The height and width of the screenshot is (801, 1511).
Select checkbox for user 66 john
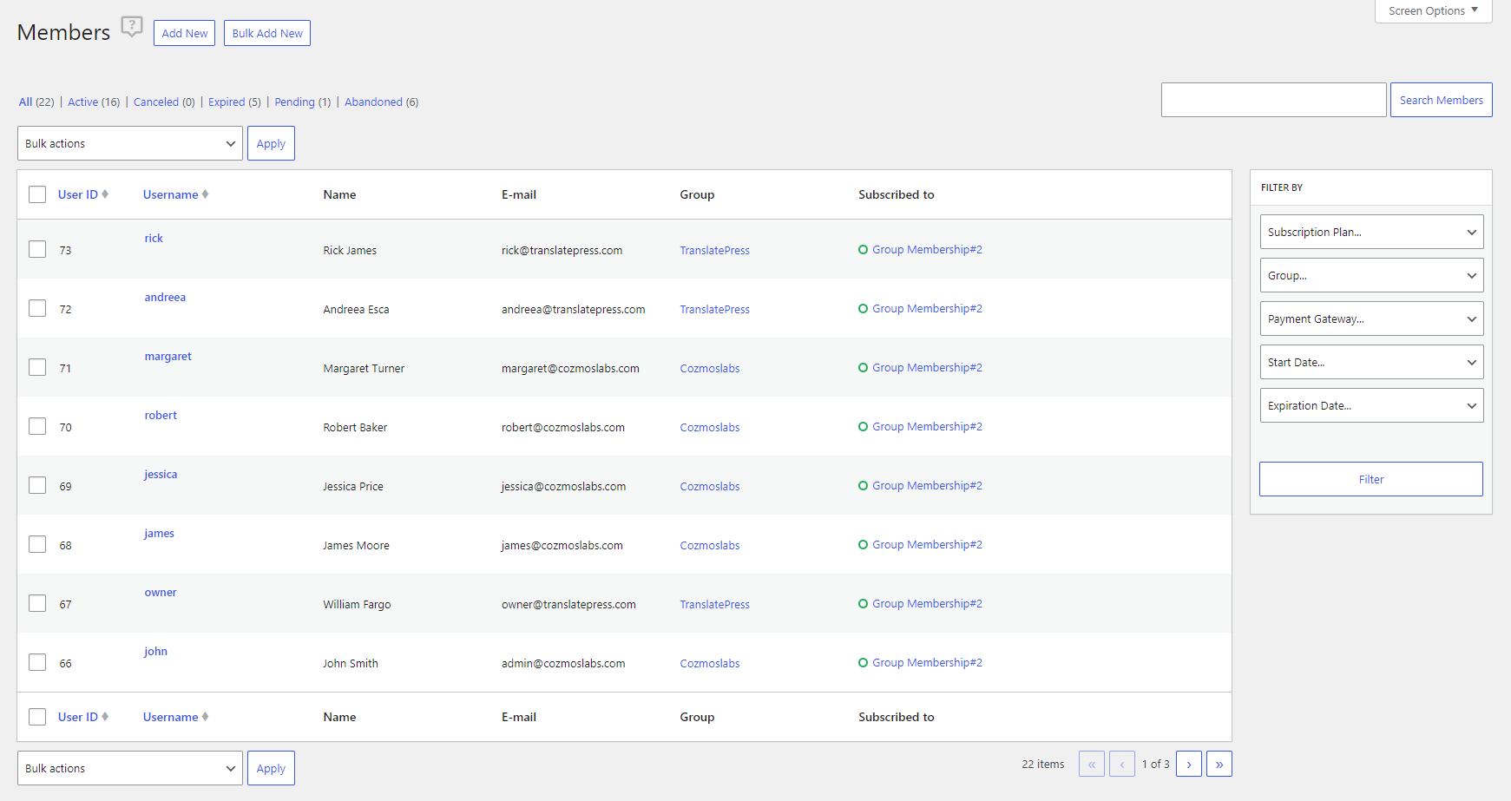click(x=37, y=662)
